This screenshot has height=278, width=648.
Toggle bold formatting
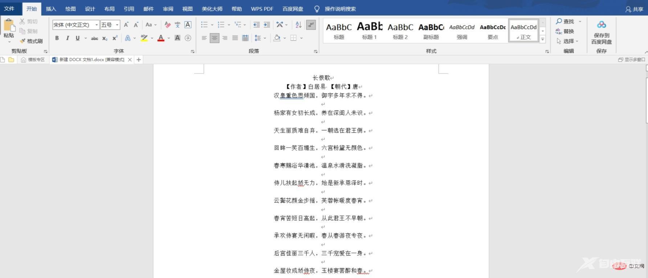[x=57, y=38]
